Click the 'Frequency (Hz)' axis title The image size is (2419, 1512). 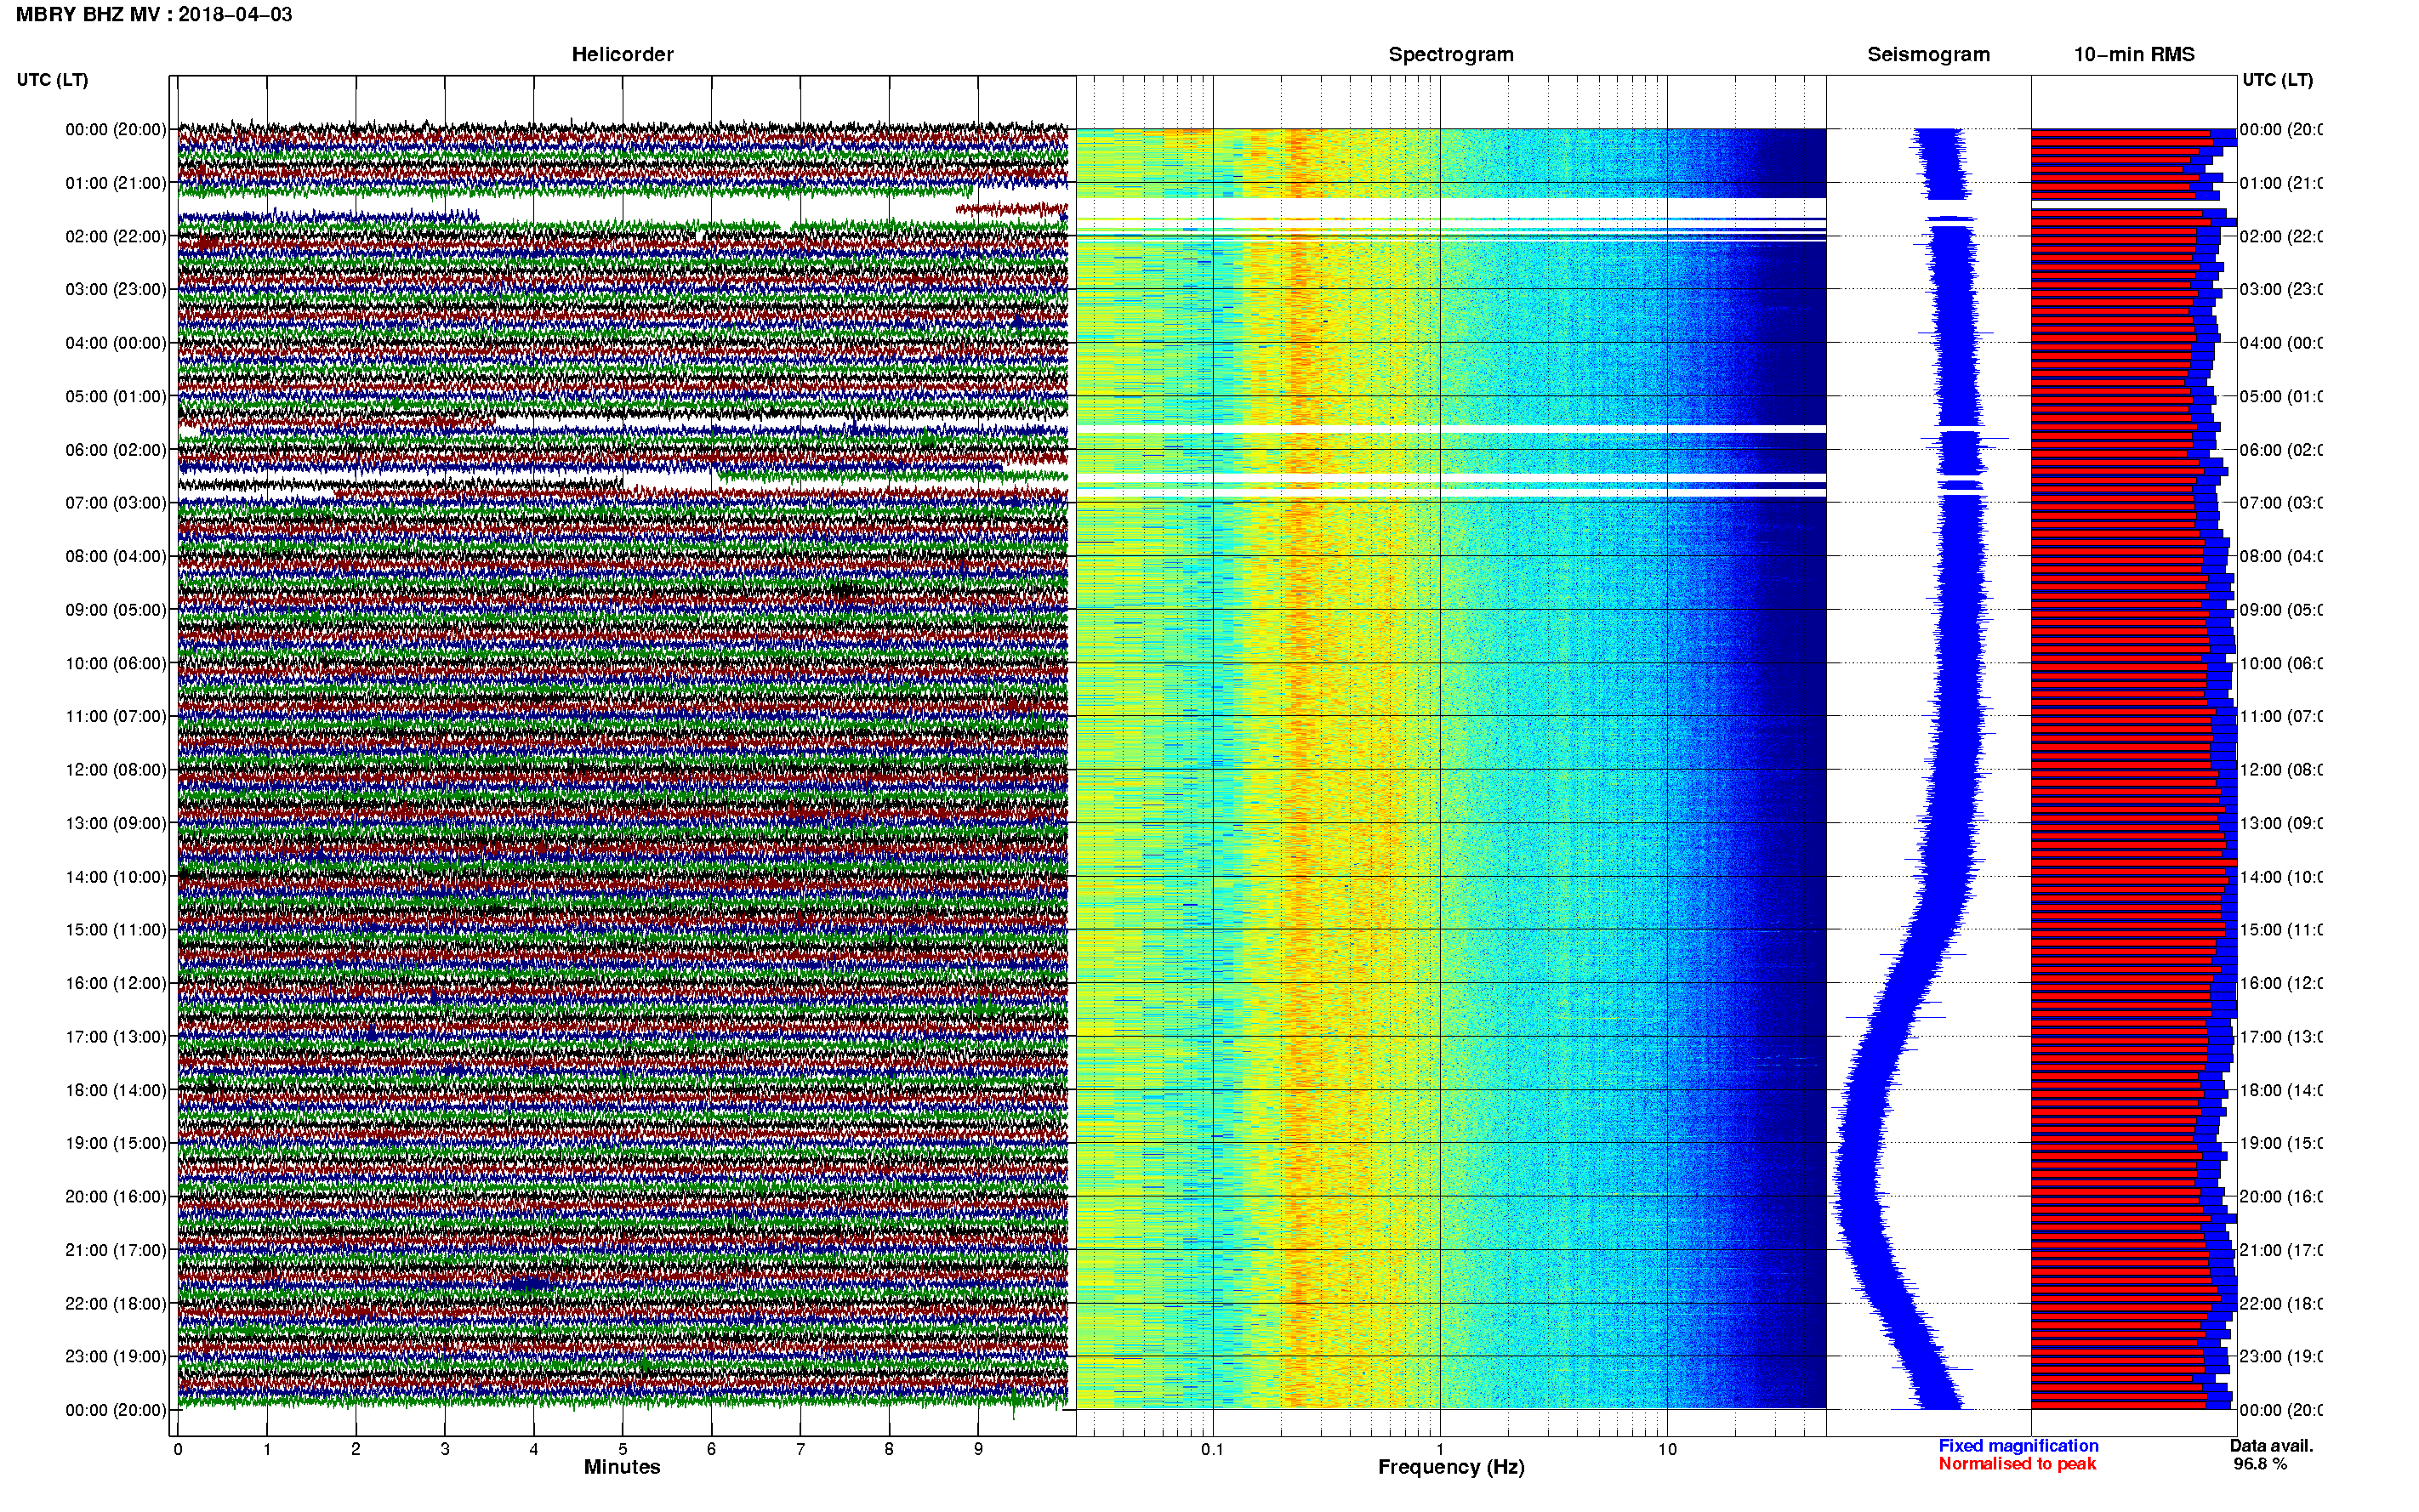coord(1451,1468)
